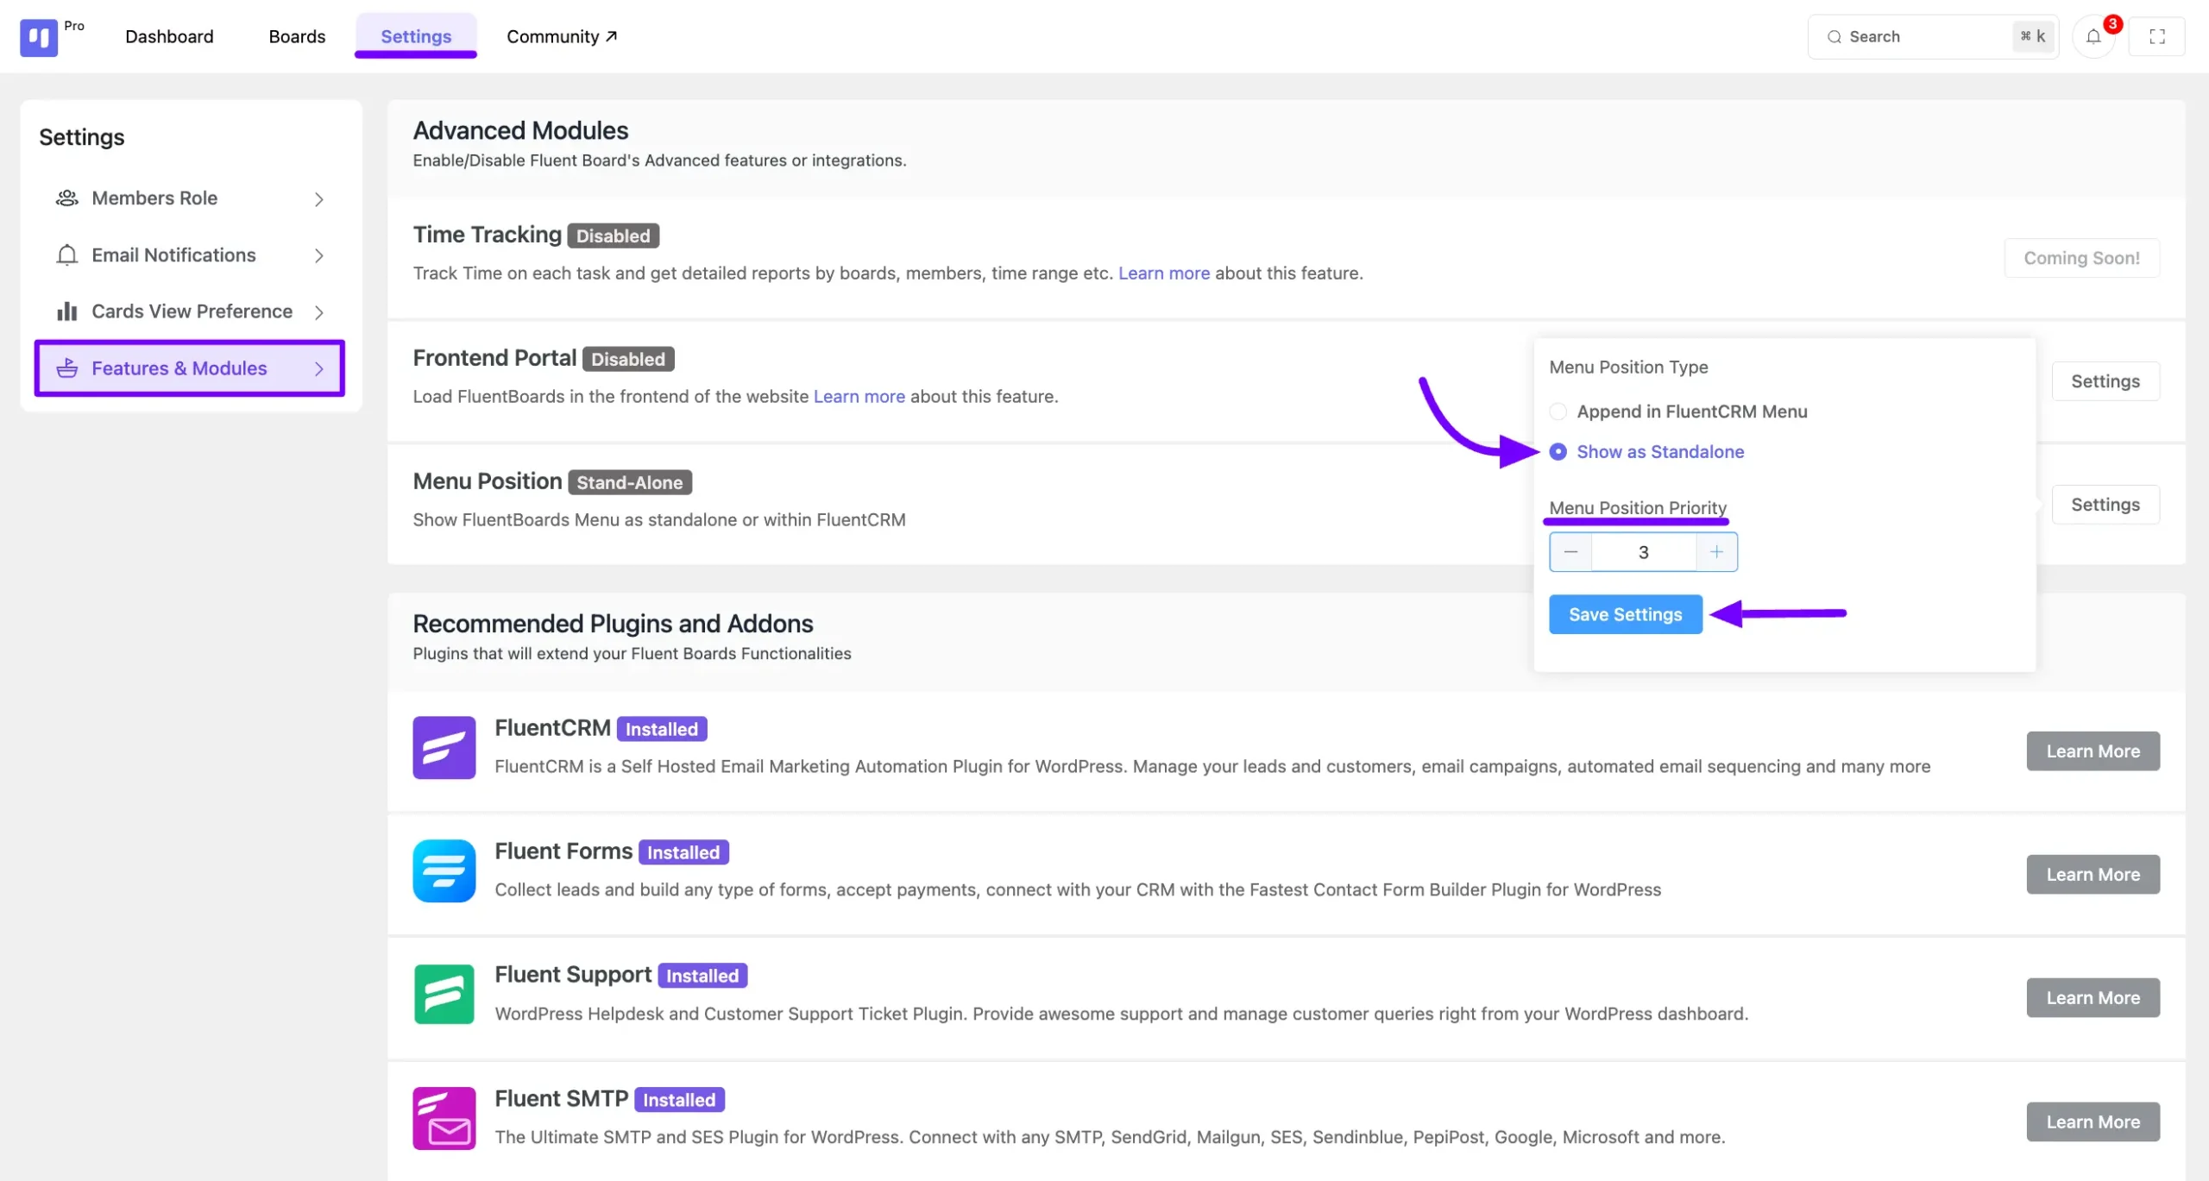Screen dimensions: 2209x1181
Task: Click Learn More for Fluent SMTP
Action: click(2093, 1122)
